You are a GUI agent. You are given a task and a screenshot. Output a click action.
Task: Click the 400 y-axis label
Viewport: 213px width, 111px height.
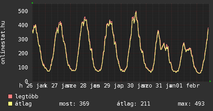pos(23,25)
